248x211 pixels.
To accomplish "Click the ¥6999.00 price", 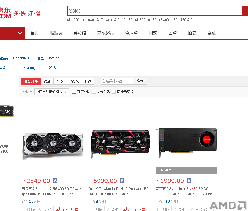I will tap(103, 181).
